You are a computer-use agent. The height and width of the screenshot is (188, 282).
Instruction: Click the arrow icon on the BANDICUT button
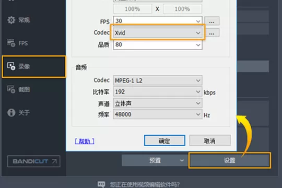point(54,161)
